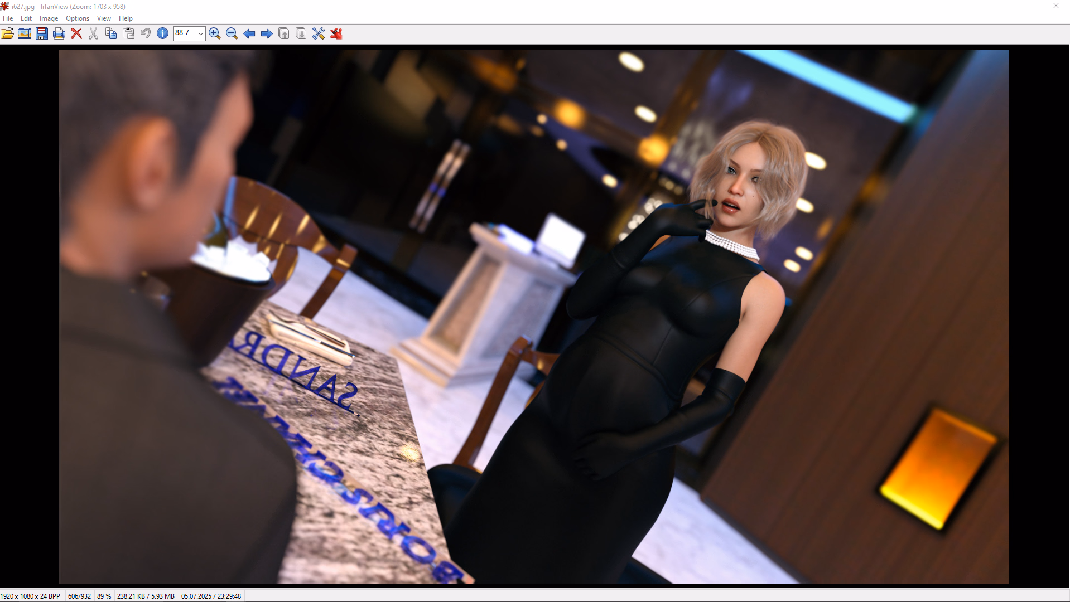Click the 606/932 file index in the status bar
Screen dimensions: 1070x602
tap(79, 596)
